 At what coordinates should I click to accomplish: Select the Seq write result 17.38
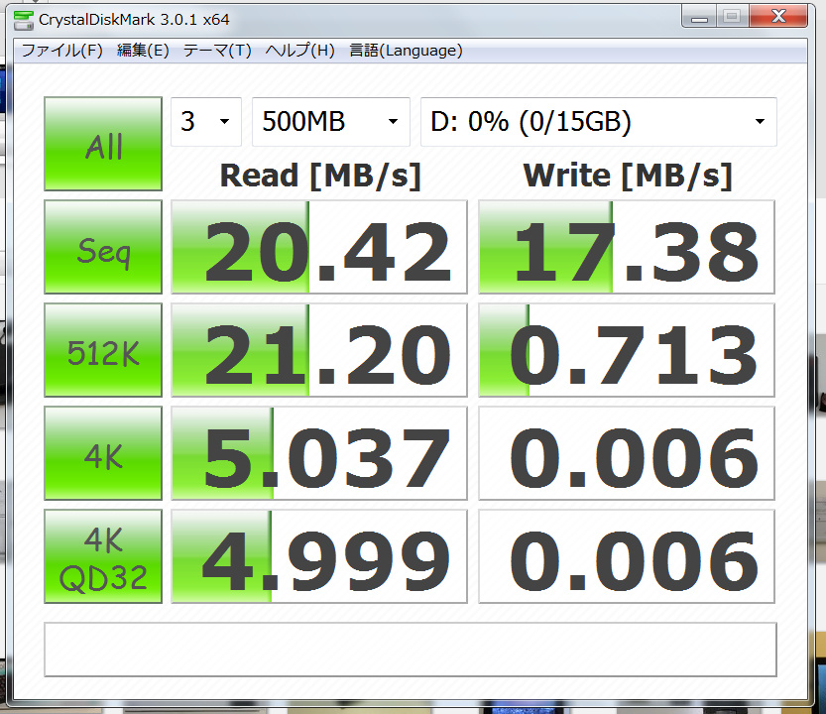pos(626,248)
